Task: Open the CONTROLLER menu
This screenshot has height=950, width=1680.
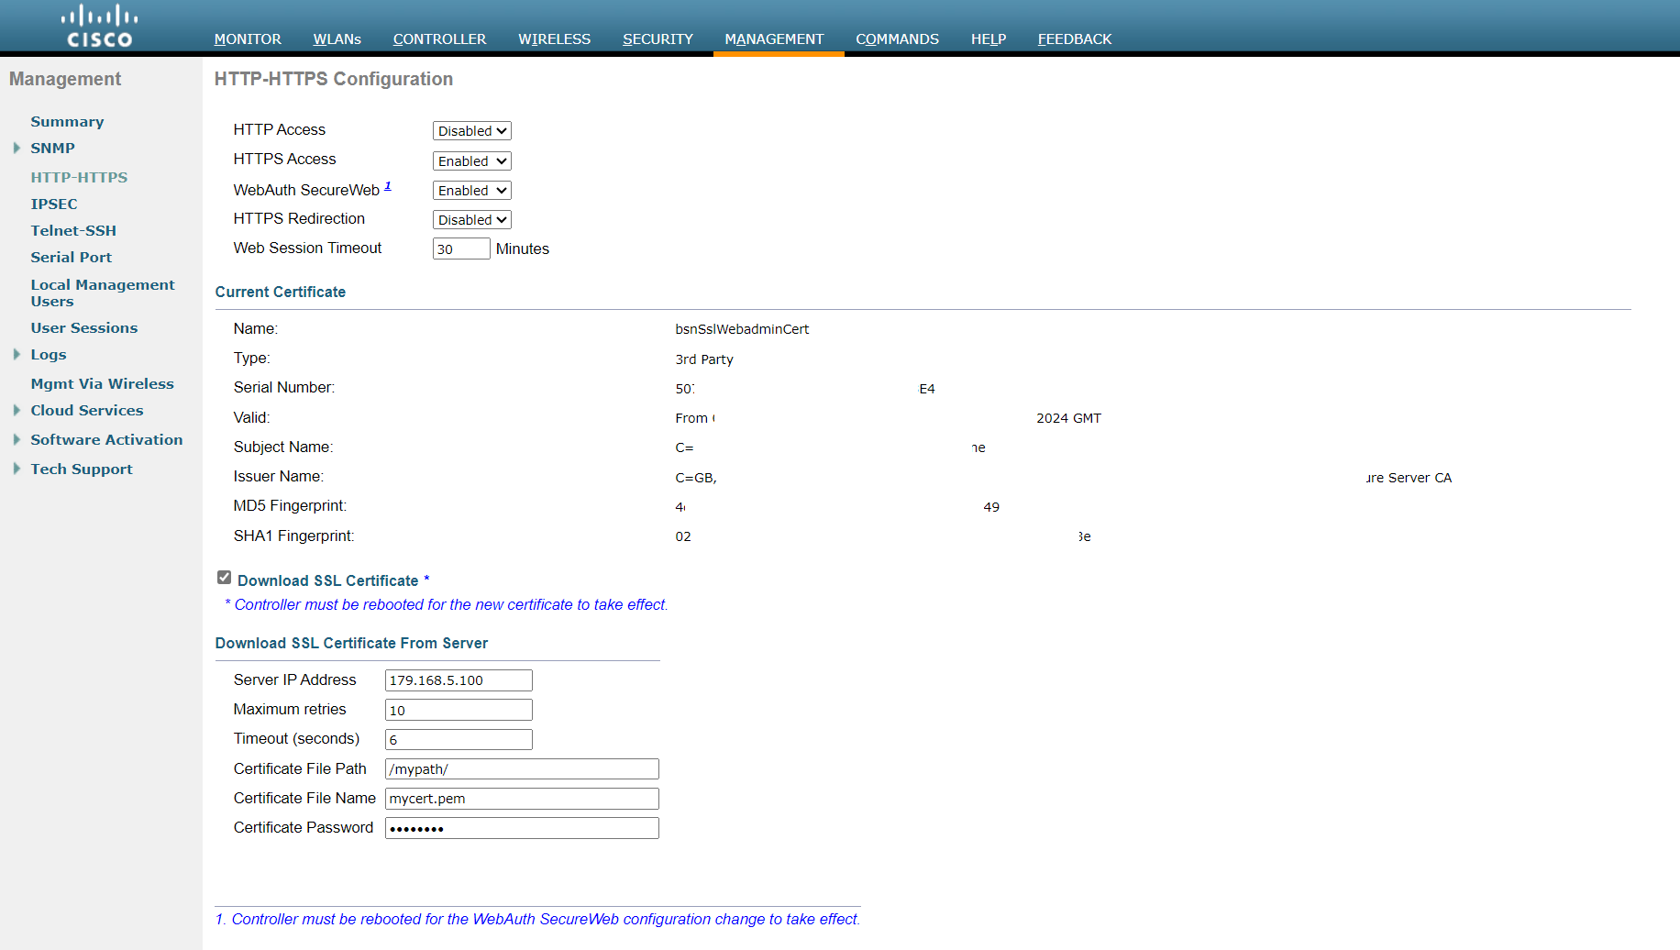Action: [x=439, y=39]
